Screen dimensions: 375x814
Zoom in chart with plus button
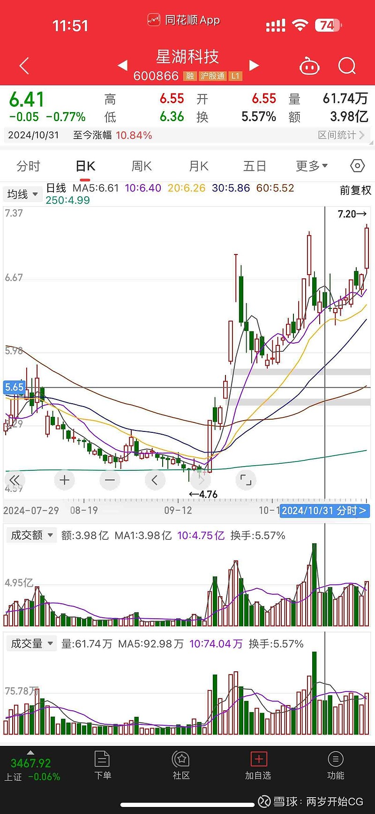click(x=65, y=480)
